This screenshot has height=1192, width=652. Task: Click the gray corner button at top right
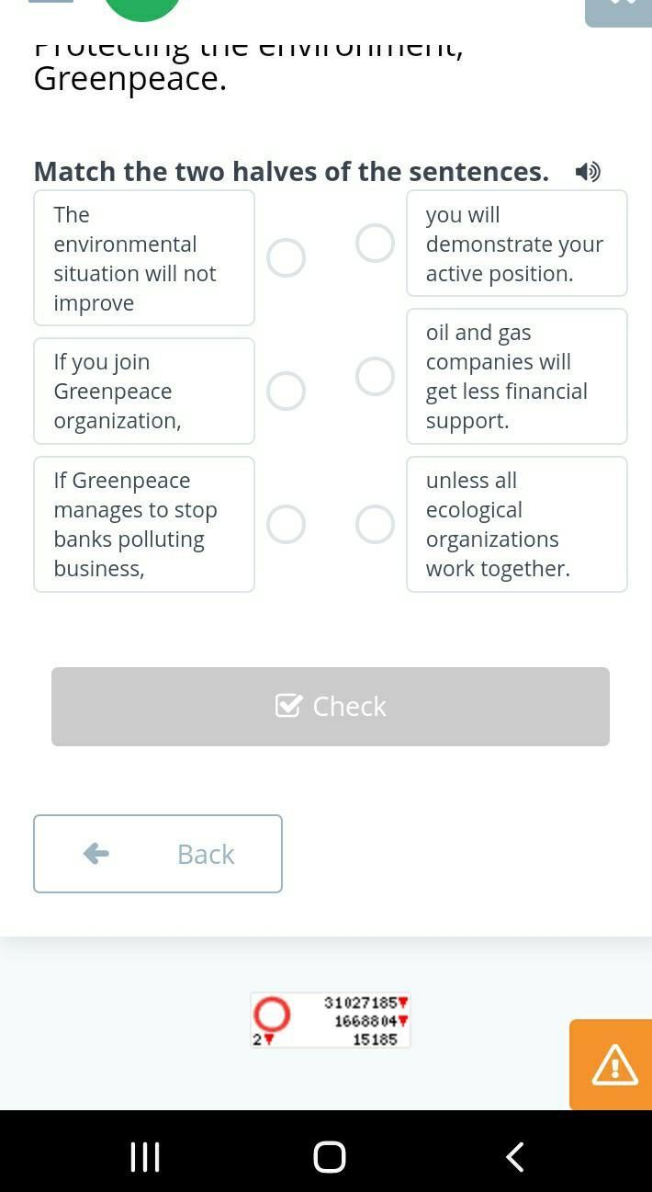[619, 12]
